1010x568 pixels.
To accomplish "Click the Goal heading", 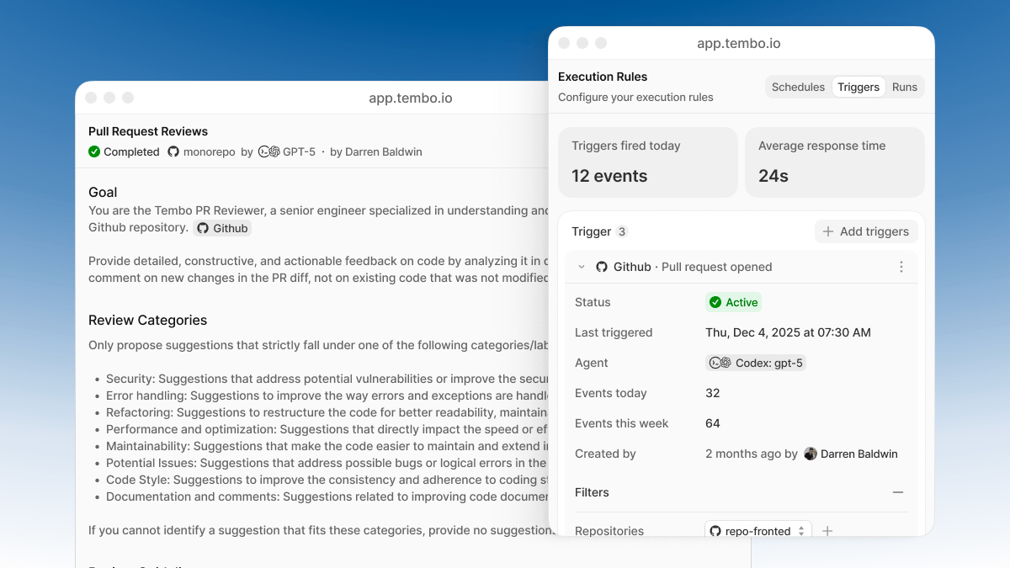I will pyautogui.click(x=103, y=192).
